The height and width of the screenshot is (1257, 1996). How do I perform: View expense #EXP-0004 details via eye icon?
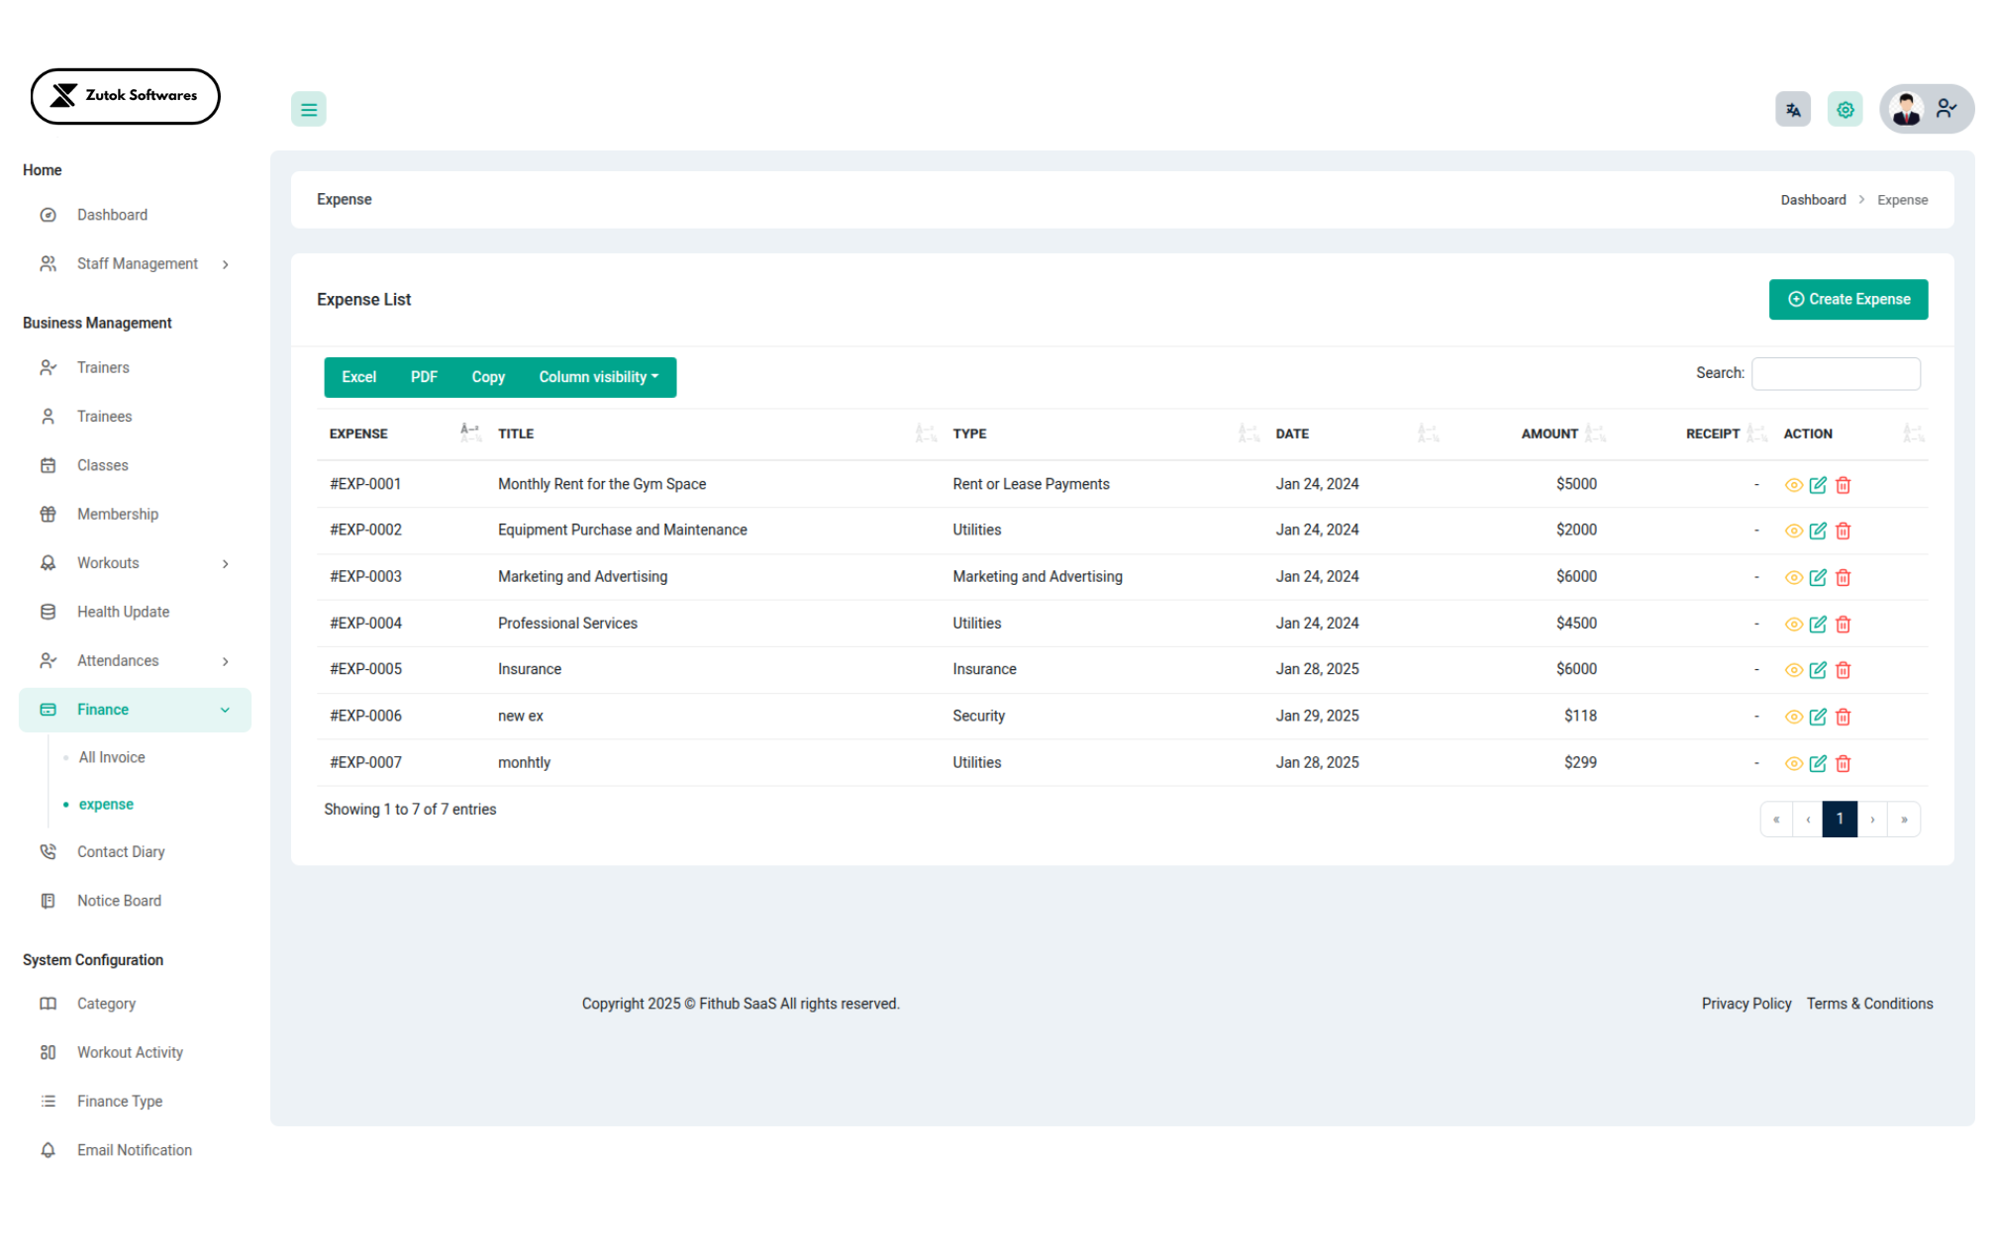pos(1793,625)
